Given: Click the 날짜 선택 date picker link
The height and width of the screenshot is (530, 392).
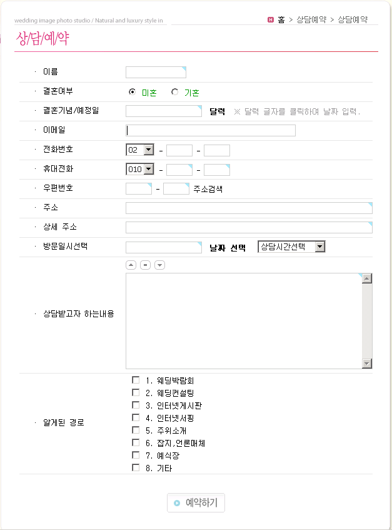Looking at the screenshot, I should pyautogui.click(x=228, y=248).
